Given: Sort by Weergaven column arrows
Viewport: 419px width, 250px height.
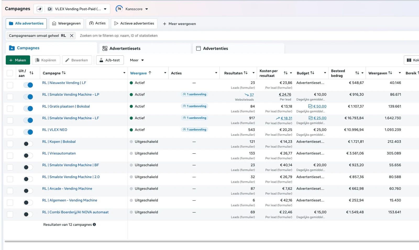Looking at the screenshot, I should click(390, 73).
